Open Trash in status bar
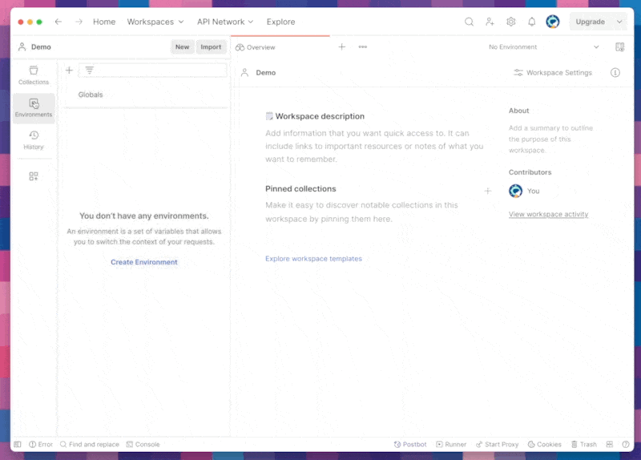The width and height of the screenshot is (641, 460). [584, 444]
